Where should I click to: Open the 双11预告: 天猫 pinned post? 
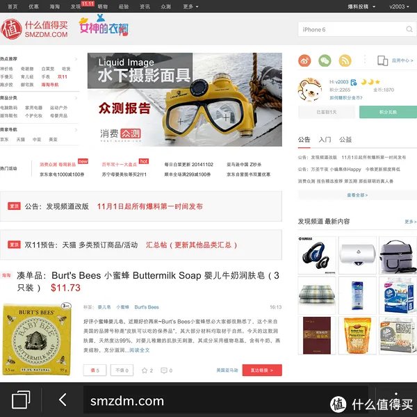pos(141,245)
